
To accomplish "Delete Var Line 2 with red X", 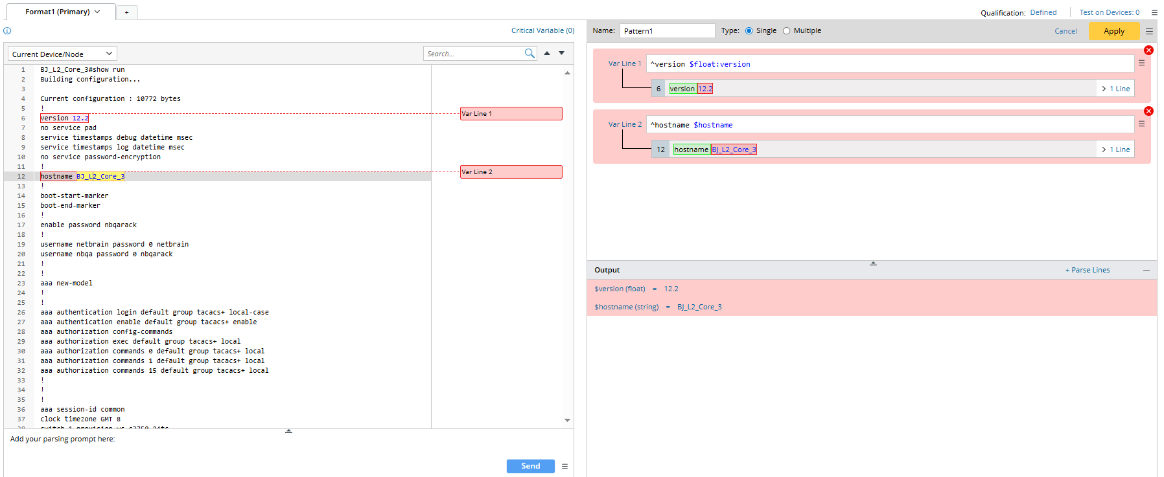I will 1148,111.
